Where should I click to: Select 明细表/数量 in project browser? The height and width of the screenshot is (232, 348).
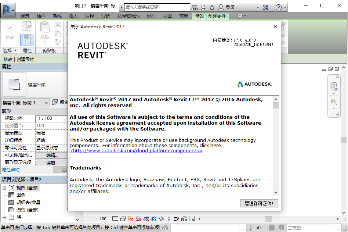click(28, 203)
